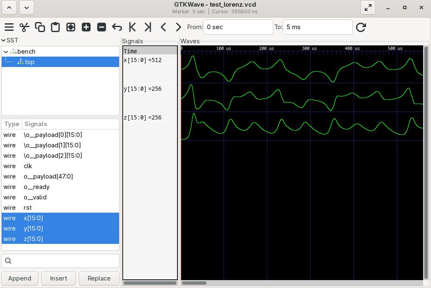Click the From time input field
The width and height of the screenshot is (431, 288).
238,27
